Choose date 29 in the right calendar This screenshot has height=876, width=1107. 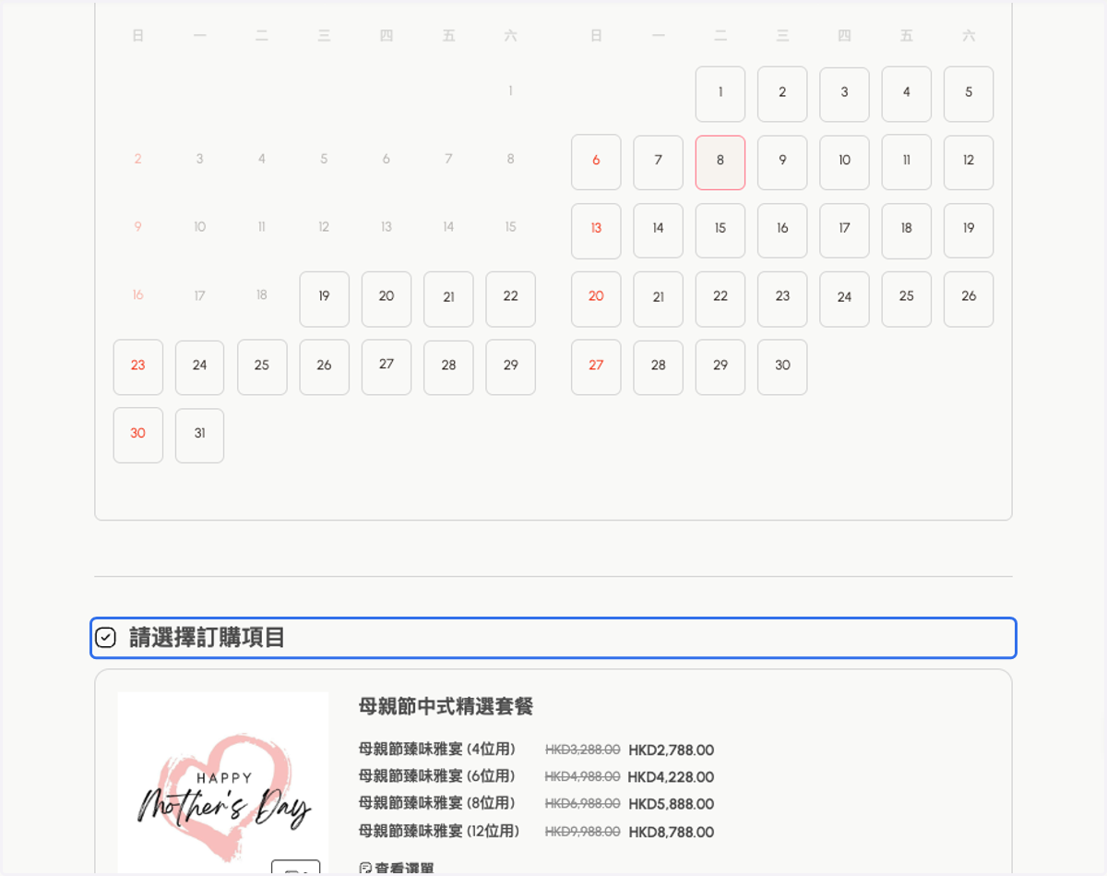[720, 367]
